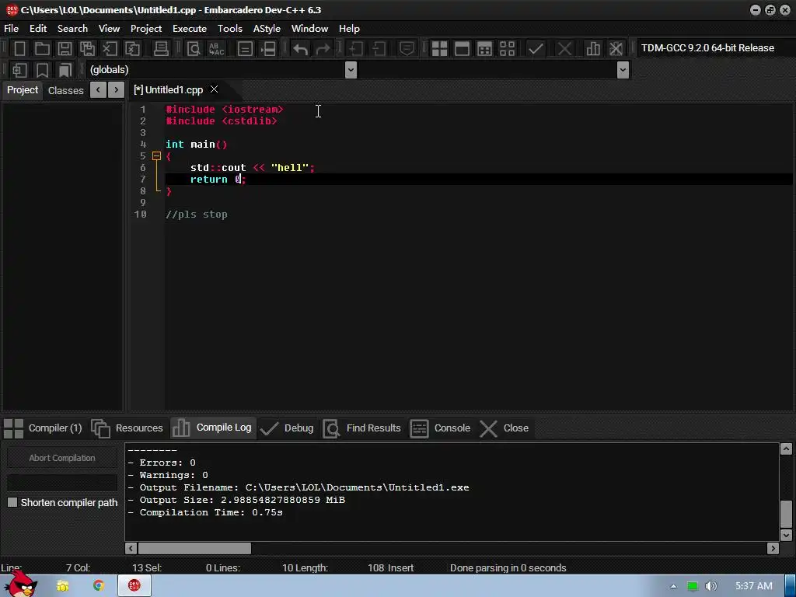Show hidden system tray icons arrow

[673, 586]
